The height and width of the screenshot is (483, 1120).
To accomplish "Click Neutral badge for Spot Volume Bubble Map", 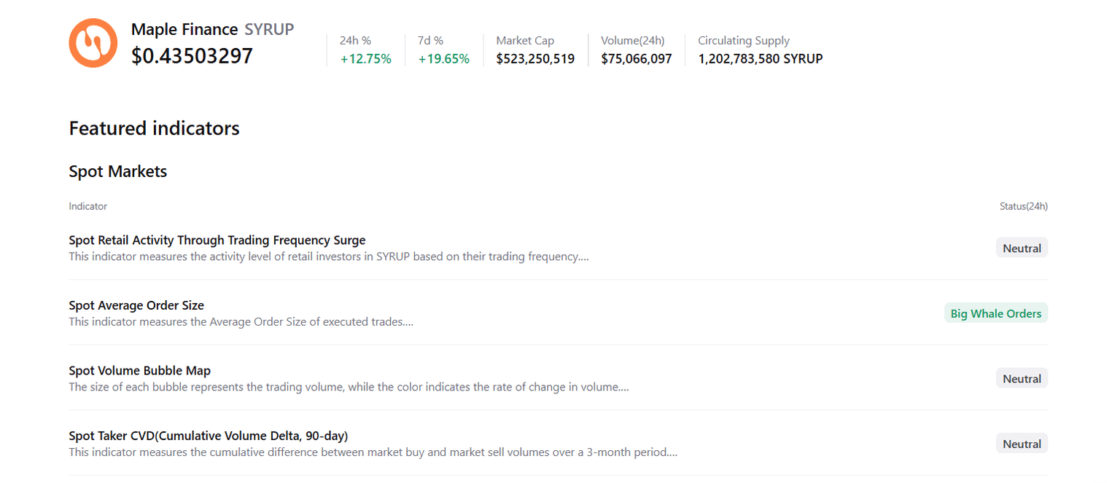I will coord(1022,379).
